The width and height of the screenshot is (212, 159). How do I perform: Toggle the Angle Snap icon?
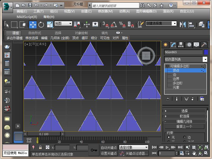114,24
